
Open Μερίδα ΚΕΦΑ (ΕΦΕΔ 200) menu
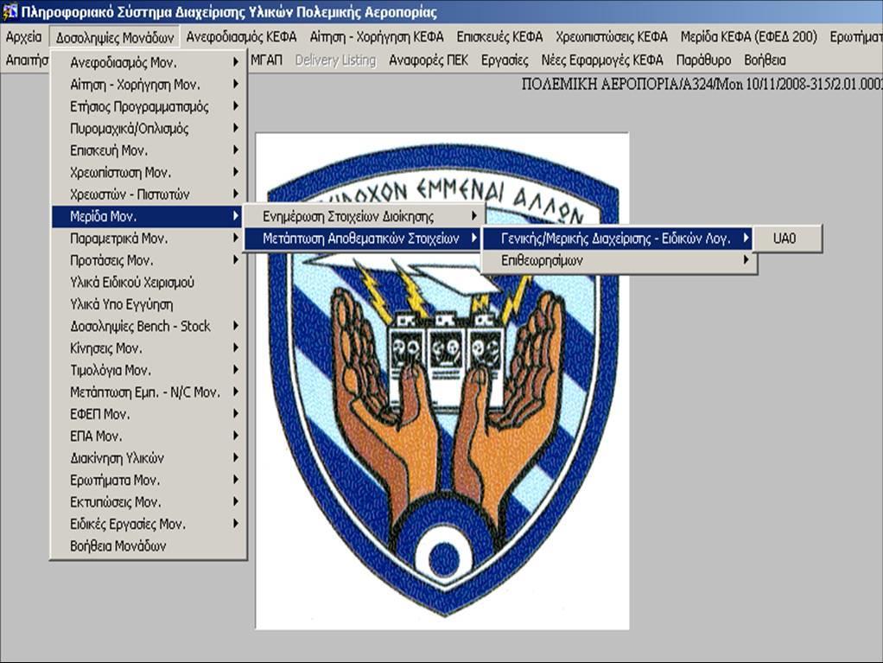[x=748, y=37]
